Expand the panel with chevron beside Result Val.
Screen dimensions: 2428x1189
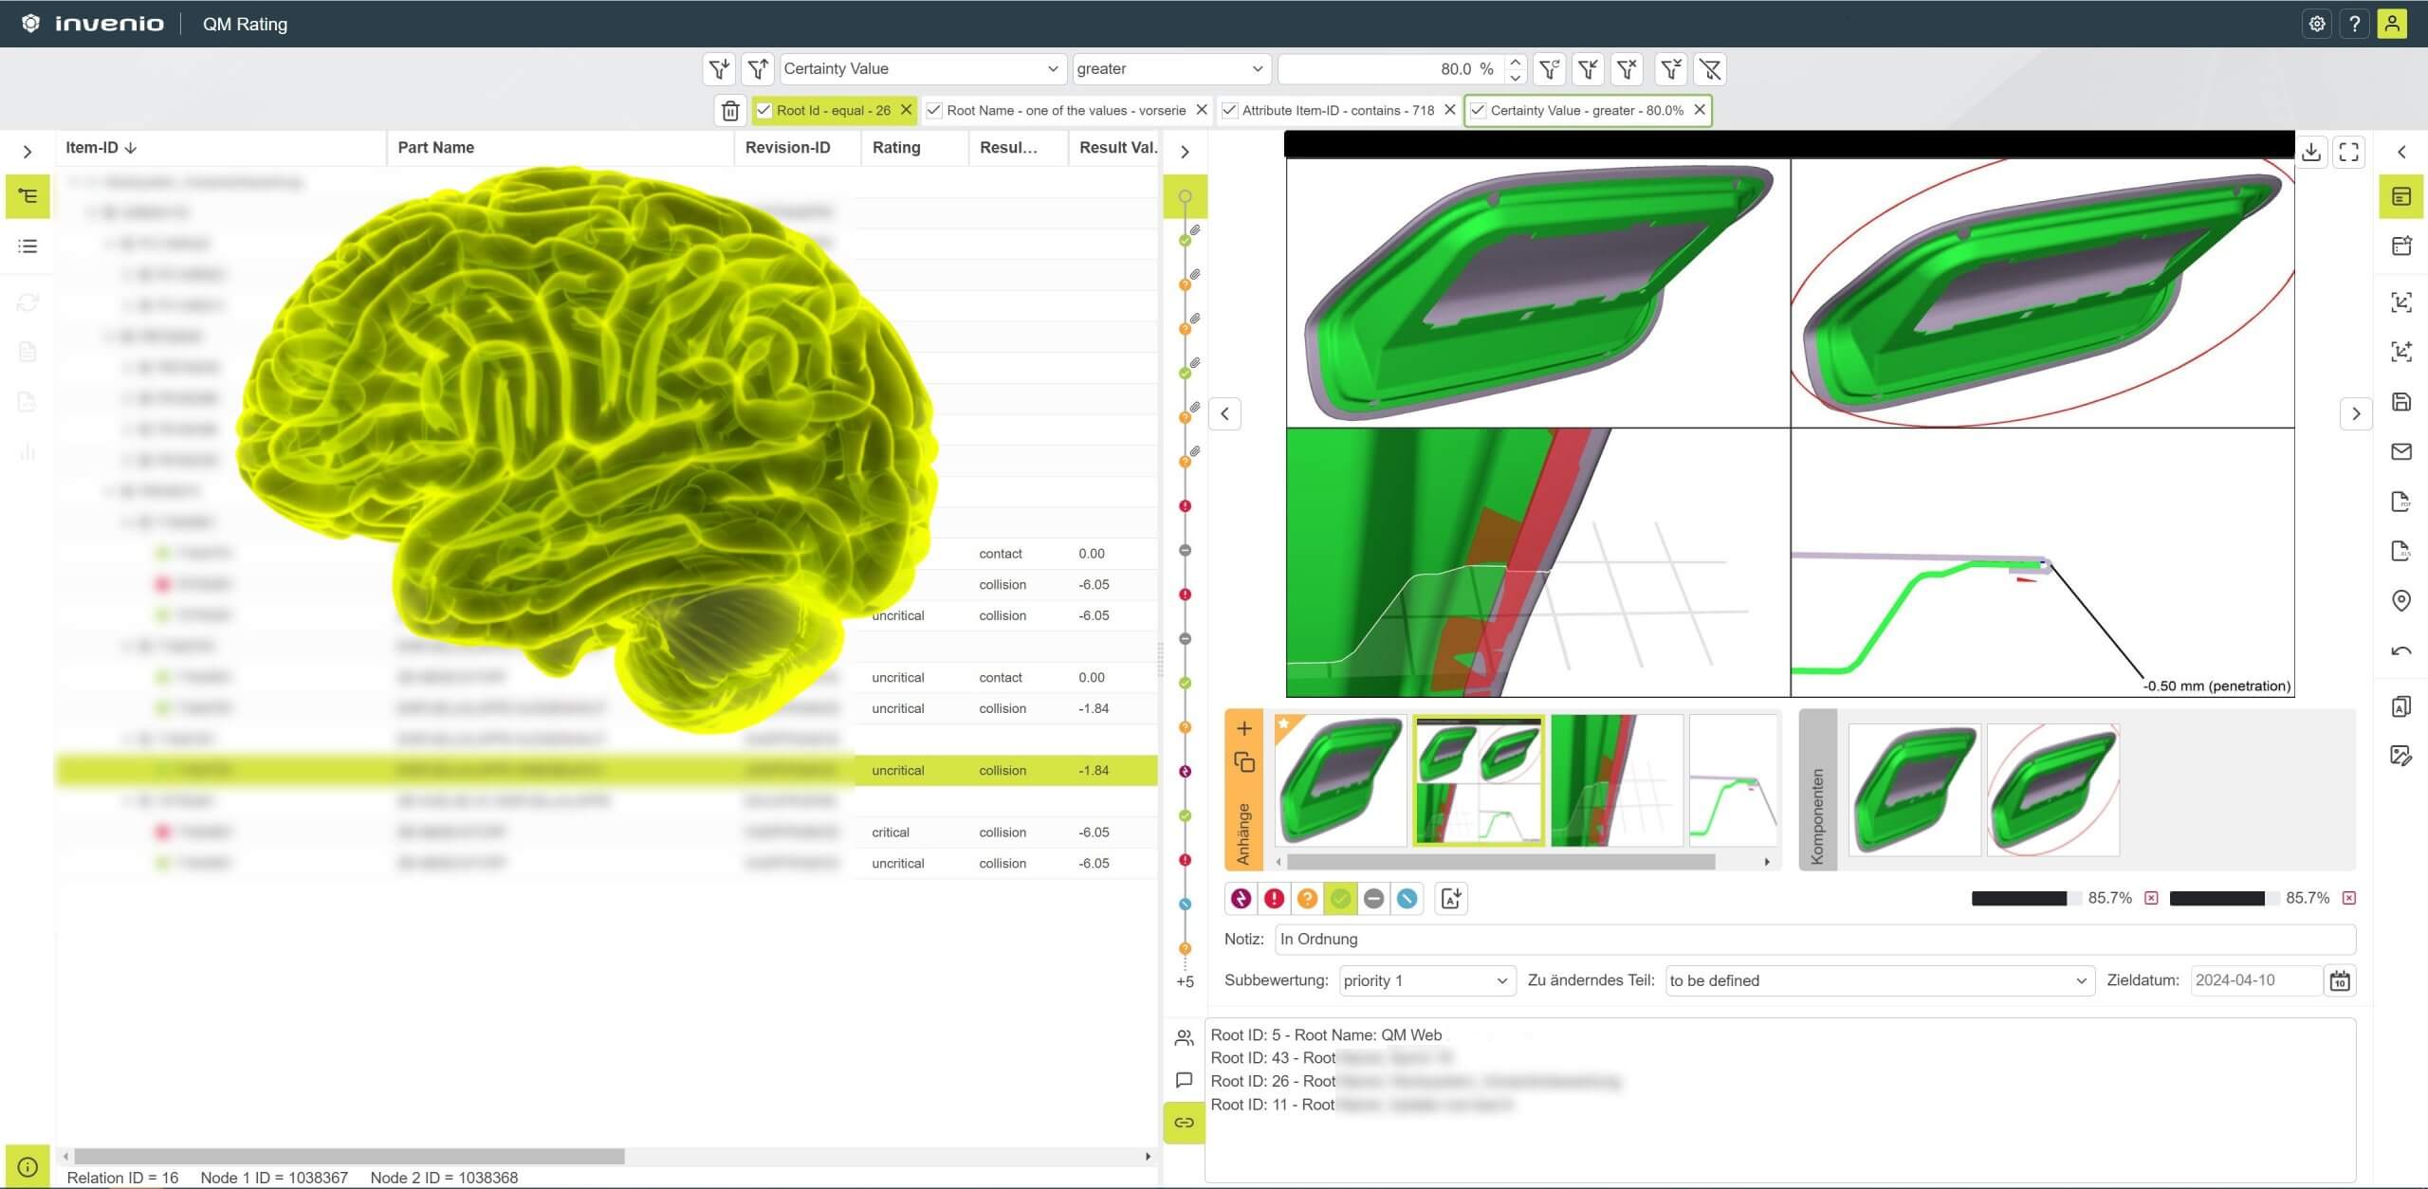point(1185,152)
